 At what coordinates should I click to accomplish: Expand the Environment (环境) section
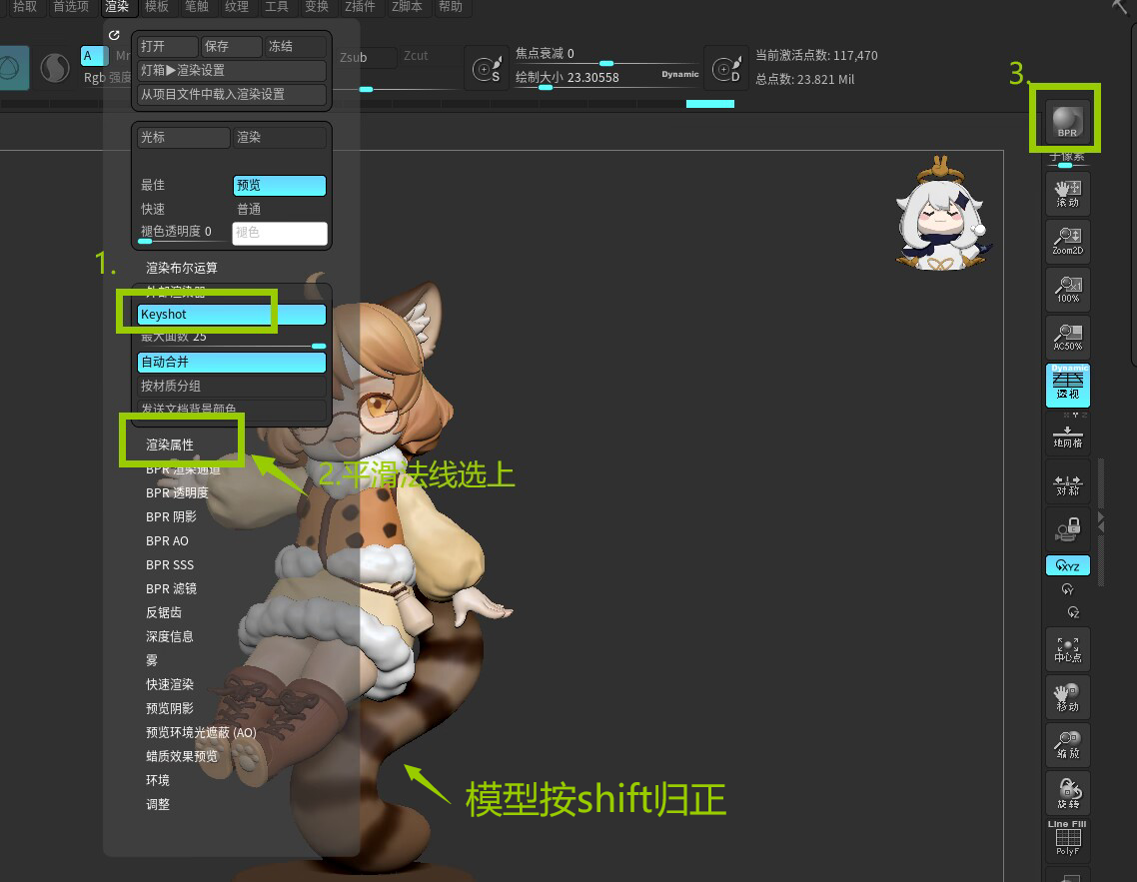click(x=157, y=780)
